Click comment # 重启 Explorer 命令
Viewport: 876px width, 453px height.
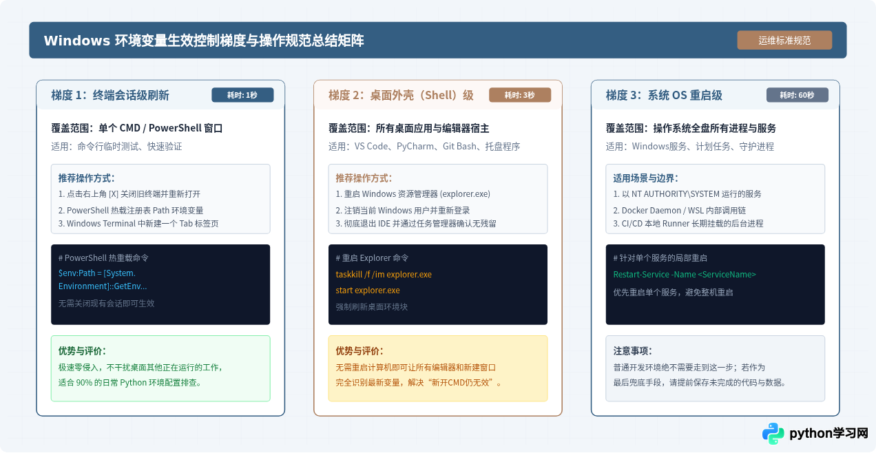[372, 258]
